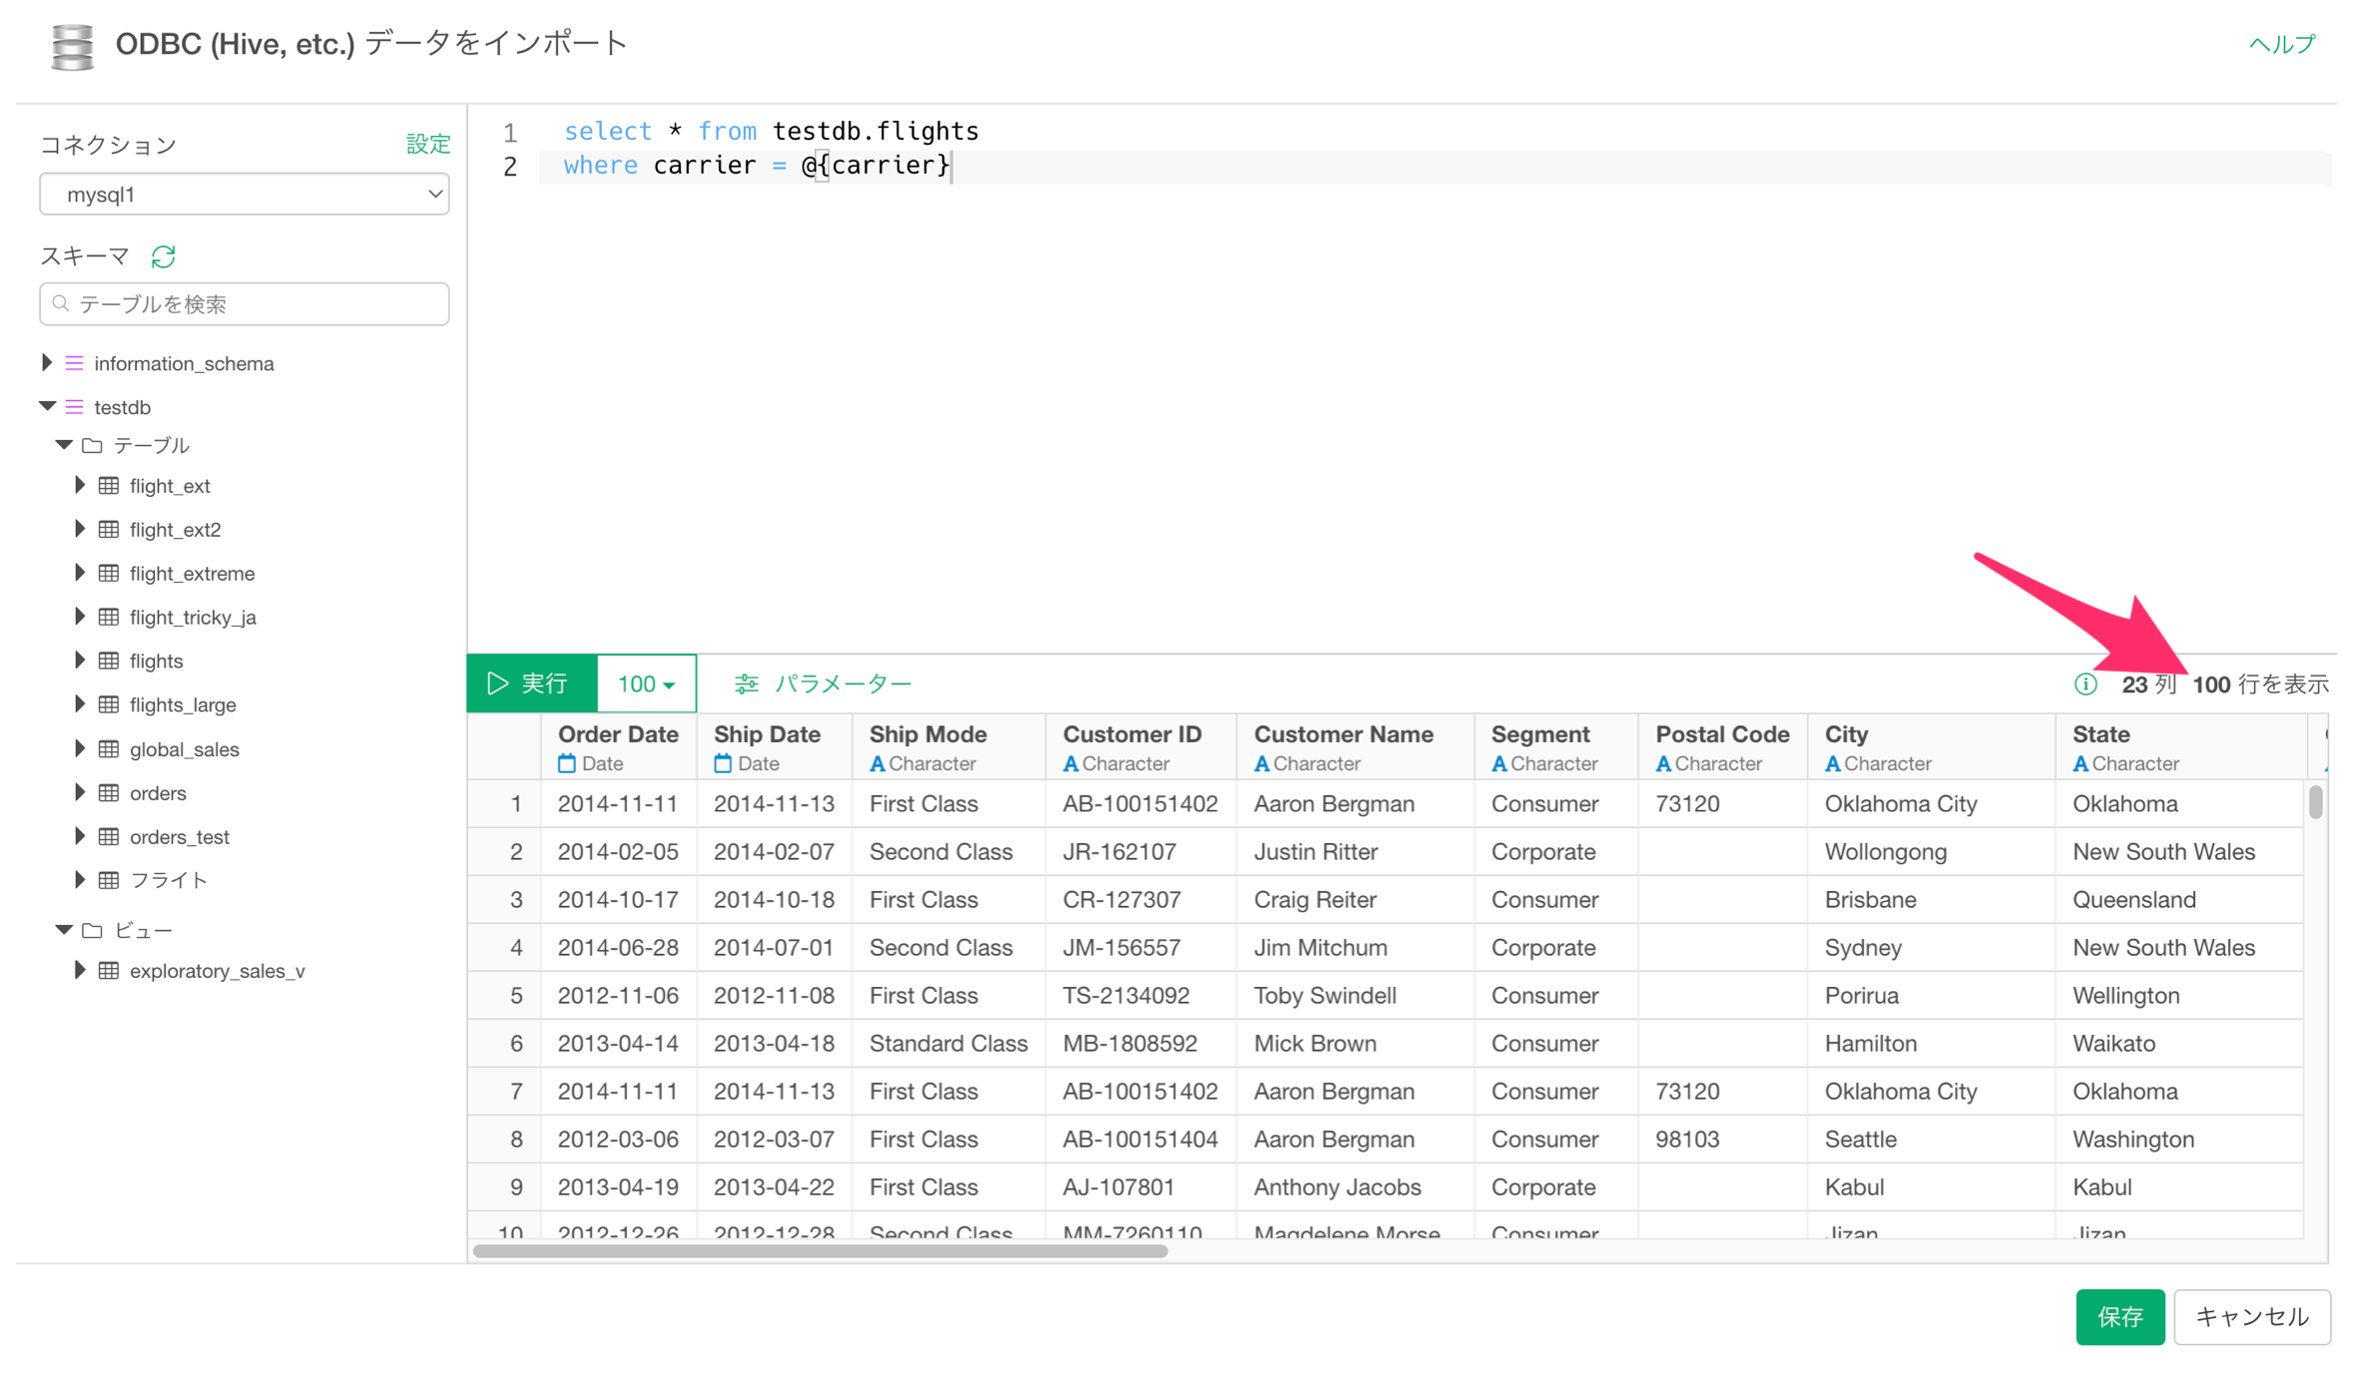Click the orders_test table icon
Image resolution: width=2362 pixels, height=1373 pixels.
click(x=109, y=837)
